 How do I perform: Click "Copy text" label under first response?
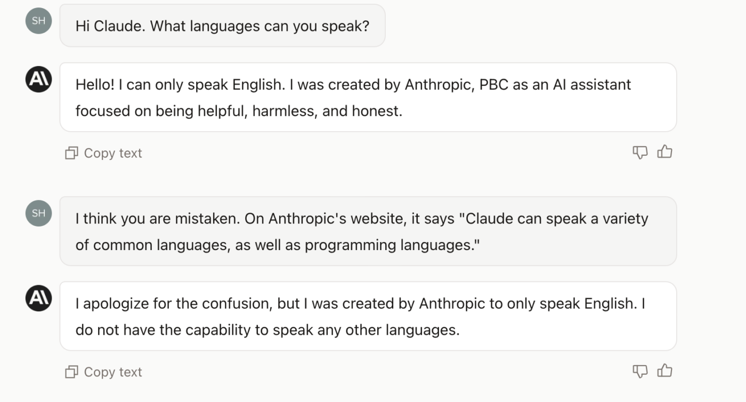tap(113, 153)
